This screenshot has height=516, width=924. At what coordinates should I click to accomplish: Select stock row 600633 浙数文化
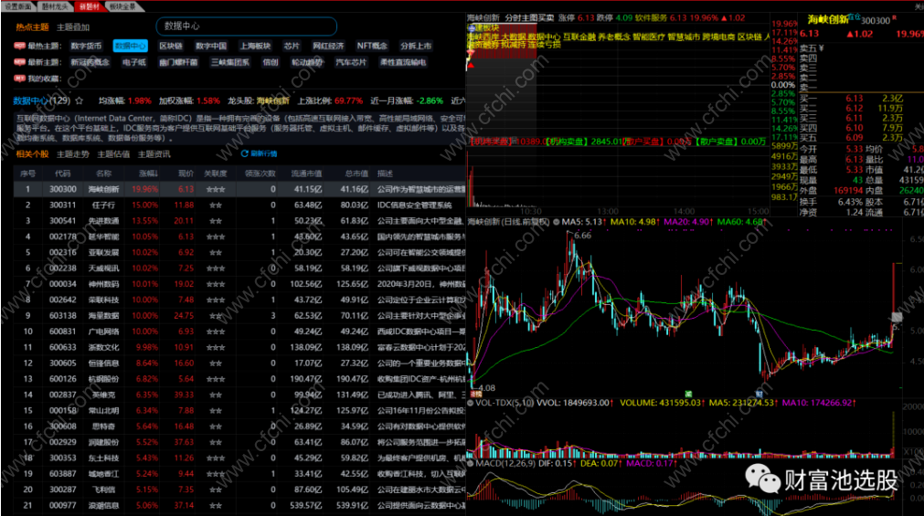[x=239, y=348]
